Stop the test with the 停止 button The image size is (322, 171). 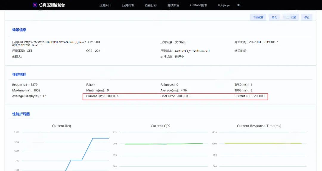click(307, 17)
